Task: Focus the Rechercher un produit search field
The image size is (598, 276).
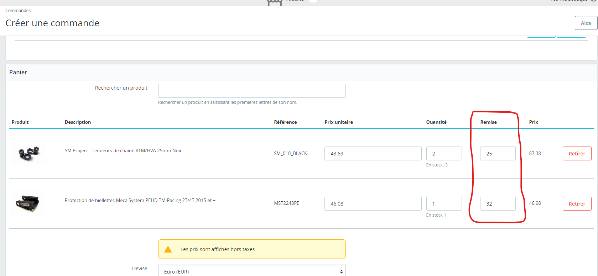Action: pos(252,91)
